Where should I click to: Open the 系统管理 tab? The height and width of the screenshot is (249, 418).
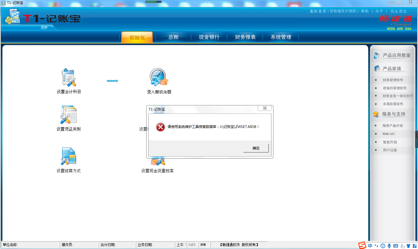tap(281, 37)
